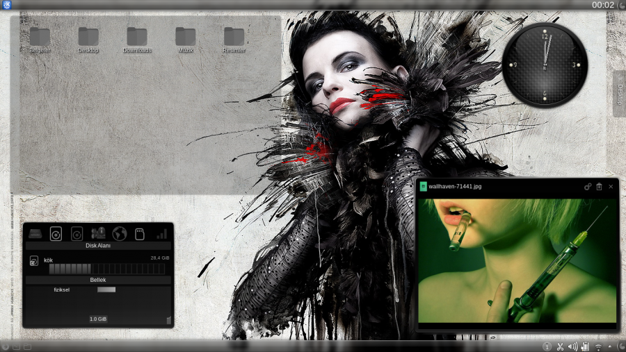Image resolution: width=626 pixels, height=352 pixels.
Task: Toggle the second disk monitor icon
Action: coord(77,233)
